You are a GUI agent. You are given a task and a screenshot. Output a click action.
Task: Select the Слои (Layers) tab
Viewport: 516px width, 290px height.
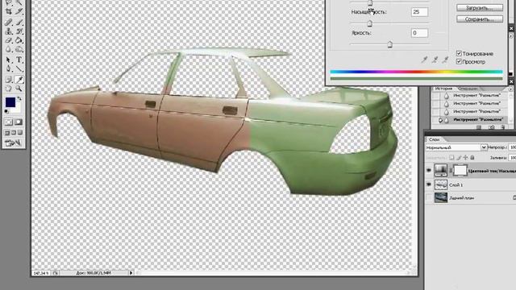tap(434, 139)
